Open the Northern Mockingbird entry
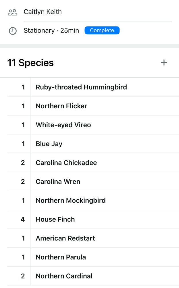 [93, 200]
